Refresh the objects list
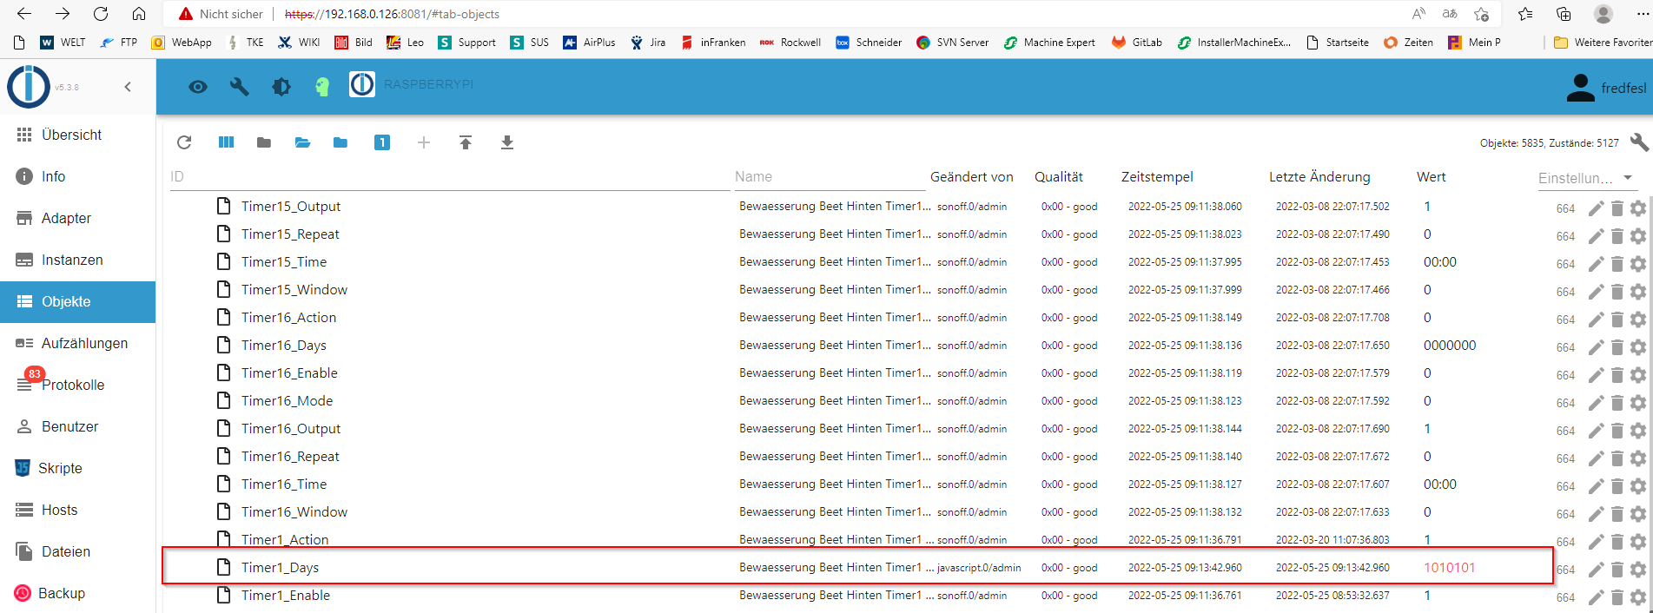Image resolution: width=1653 pixels, height=613 pixels. pos(184,142)
